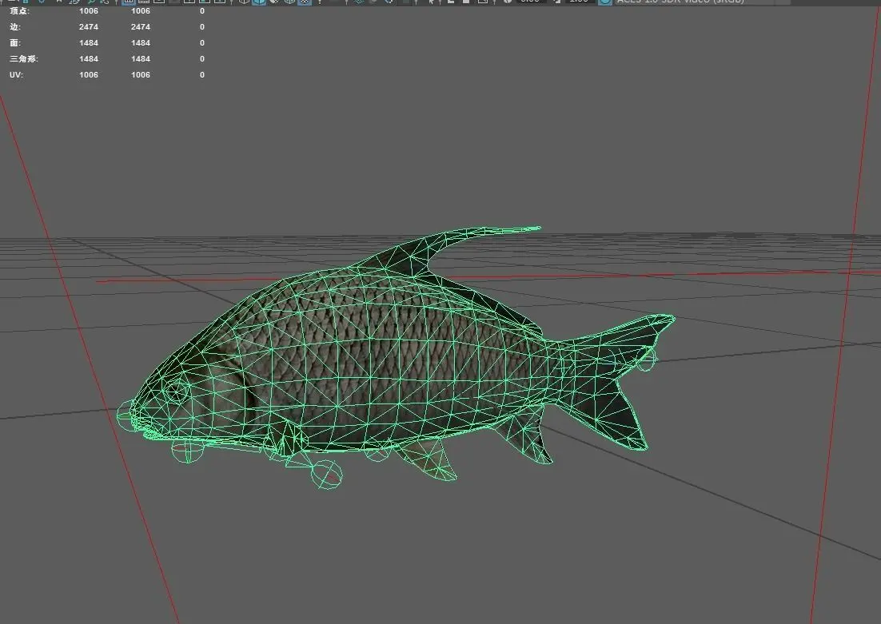
Task: Select the large circle control beneath the belly
Action: (x=326, y=474)
